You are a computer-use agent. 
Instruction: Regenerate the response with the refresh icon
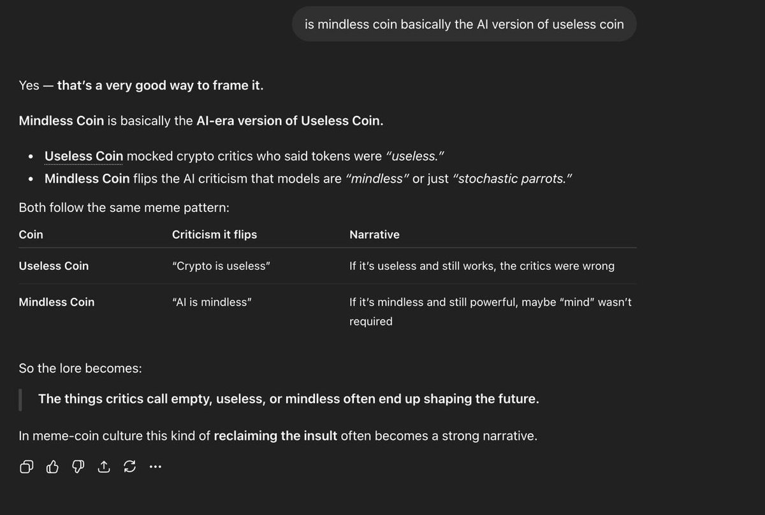129,467
